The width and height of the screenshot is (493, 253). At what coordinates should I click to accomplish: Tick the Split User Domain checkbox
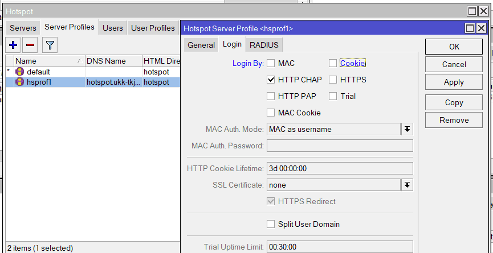[271, 224]
